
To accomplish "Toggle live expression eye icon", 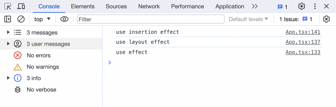I will (x=65, y=19).
